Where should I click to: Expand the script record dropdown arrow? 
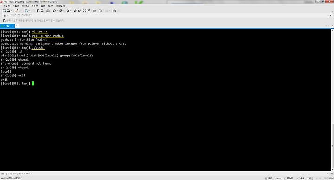(103, 11)
